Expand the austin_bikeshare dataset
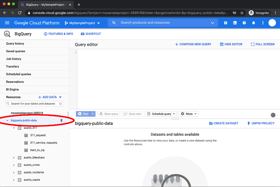This screenshot has height=187, width=280. click(x=14, y=158)
